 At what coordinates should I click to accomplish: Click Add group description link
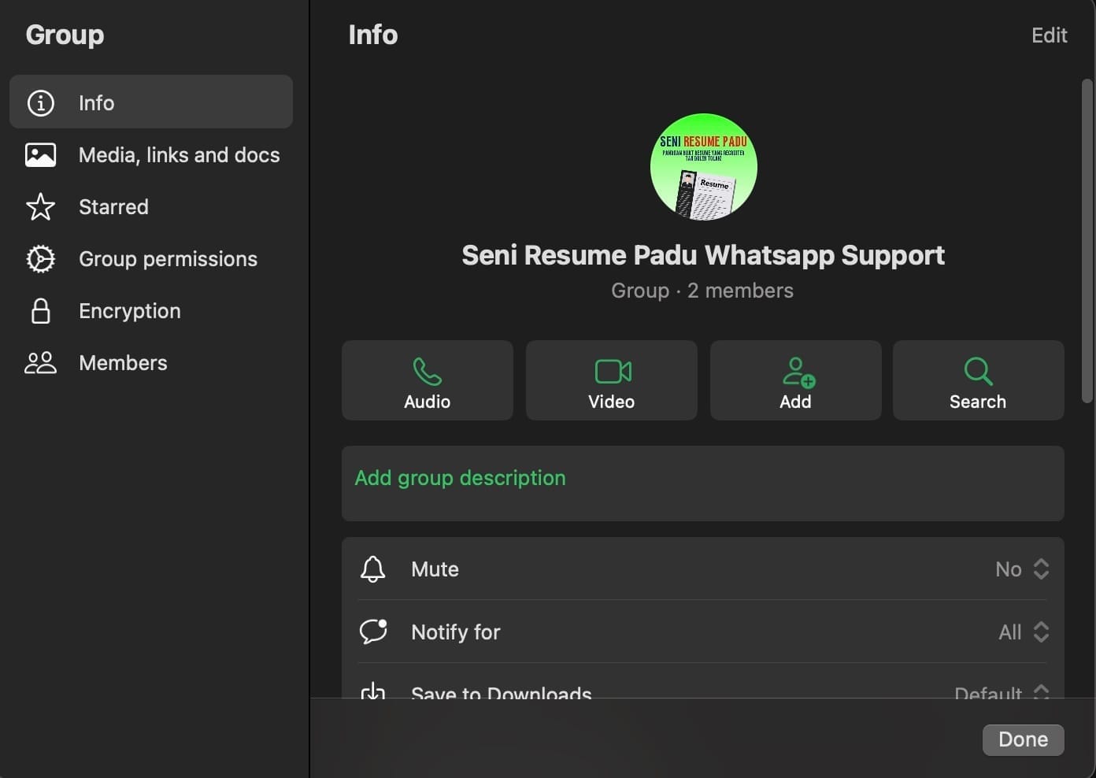460,478
